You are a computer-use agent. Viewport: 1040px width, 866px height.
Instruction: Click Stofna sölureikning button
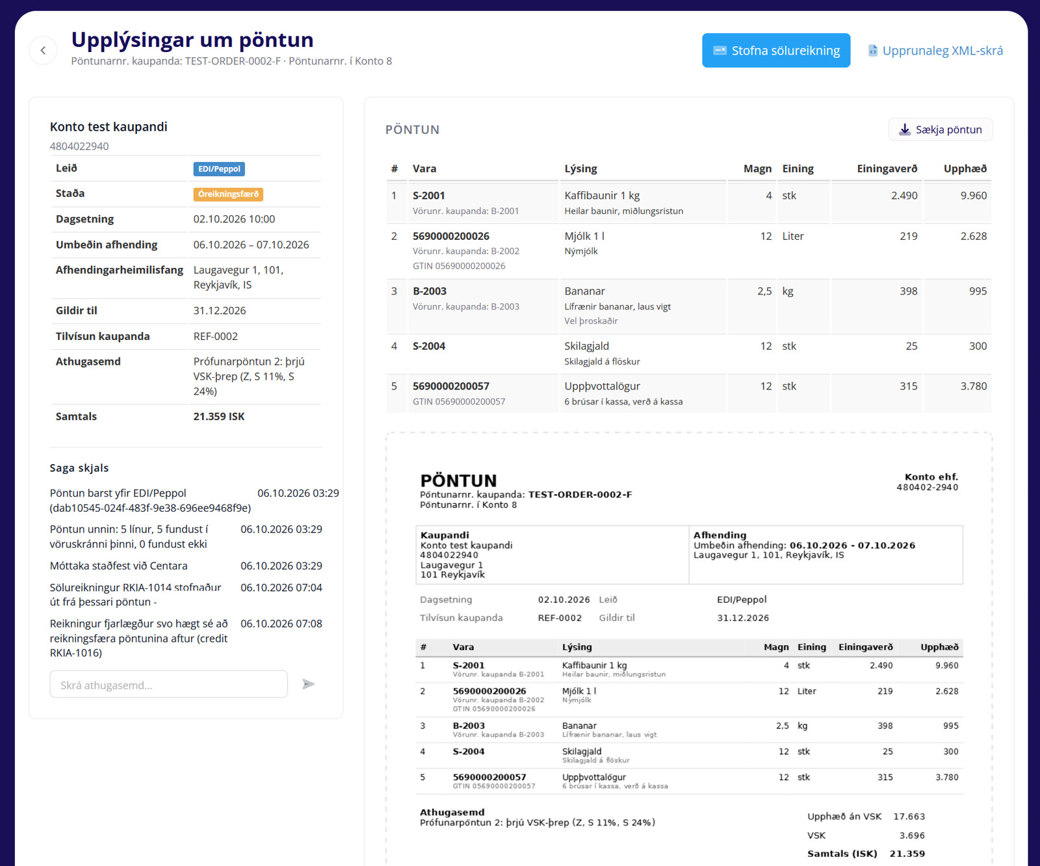tap(776, 50)
